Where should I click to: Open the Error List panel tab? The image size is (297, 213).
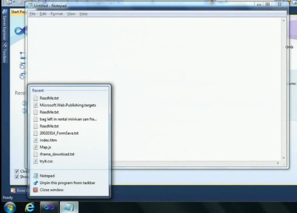tap(19, 191)
